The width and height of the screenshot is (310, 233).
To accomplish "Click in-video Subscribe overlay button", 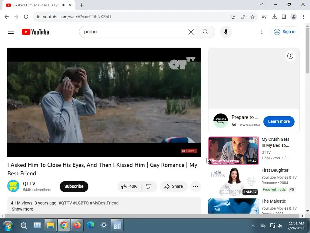I will pos(189,151).
